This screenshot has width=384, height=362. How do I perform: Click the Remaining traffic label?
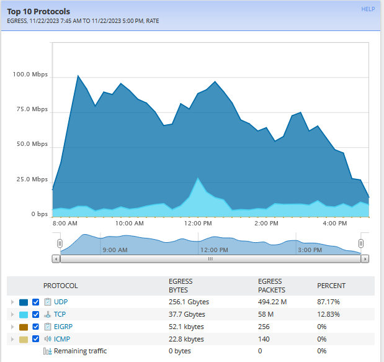click(80, 351)
